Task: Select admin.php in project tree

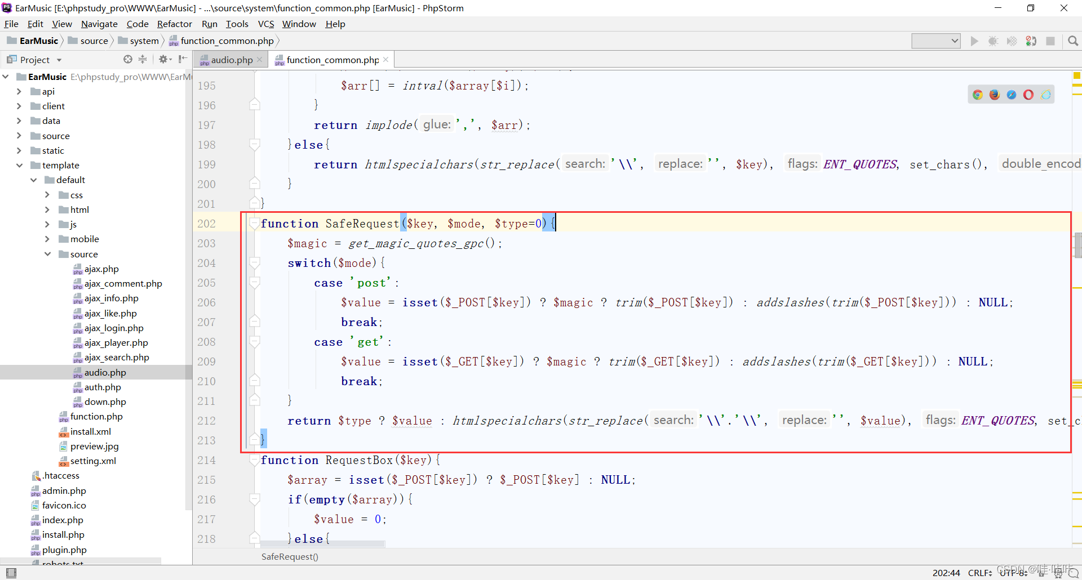Action: [59, 490]
